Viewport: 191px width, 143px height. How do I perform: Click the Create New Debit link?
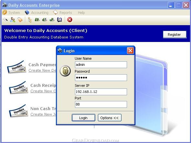[42, 70]
